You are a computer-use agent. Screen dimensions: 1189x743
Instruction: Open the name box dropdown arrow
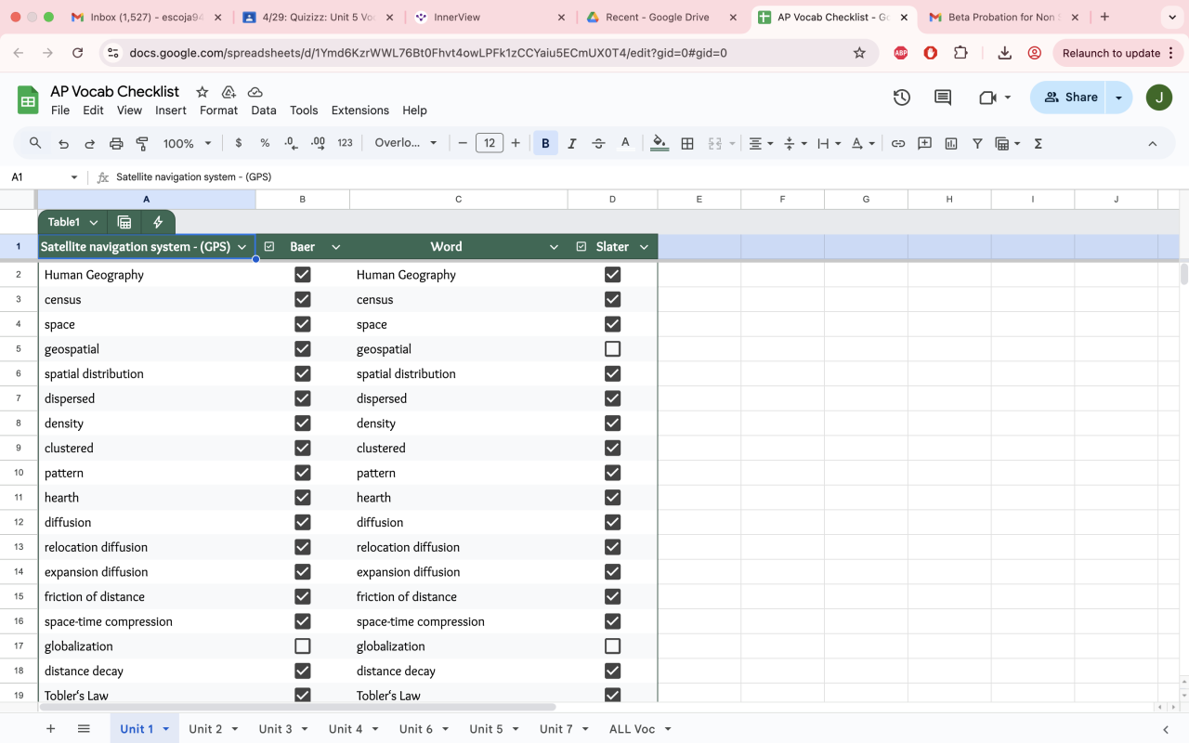click(x=74, y=177)
